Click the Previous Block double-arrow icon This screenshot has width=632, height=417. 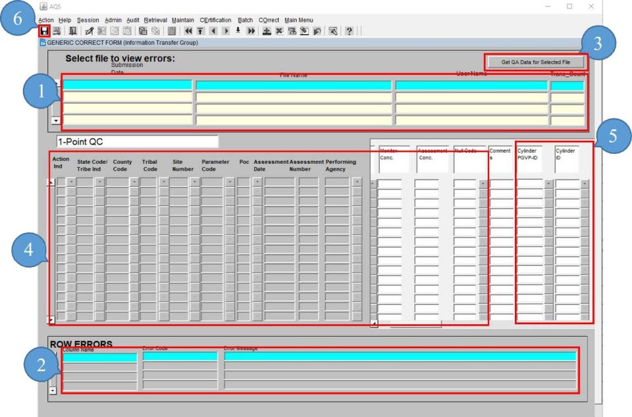[189, 31]
